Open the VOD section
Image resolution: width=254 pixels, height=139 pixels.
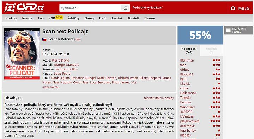click(52, 18)
